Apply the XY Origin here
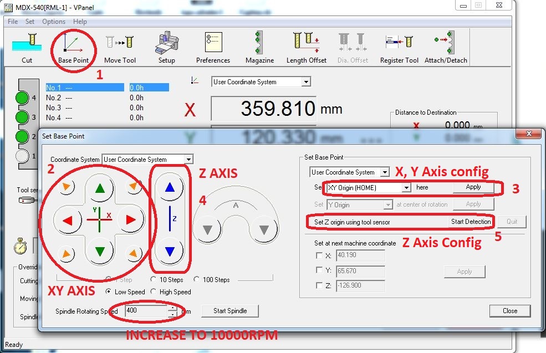Image resolution: width=546 pixels, height=353 pixels. tap(473, 187)
